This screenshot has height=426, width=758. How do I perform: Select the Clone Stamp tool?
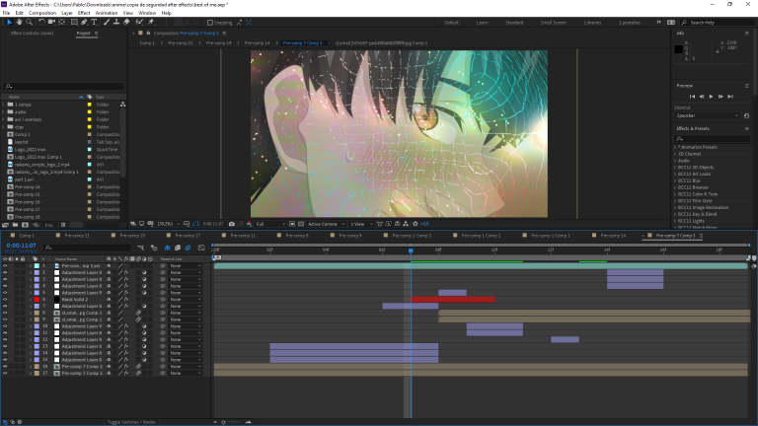pyautogui.click(x=116, y=23)
